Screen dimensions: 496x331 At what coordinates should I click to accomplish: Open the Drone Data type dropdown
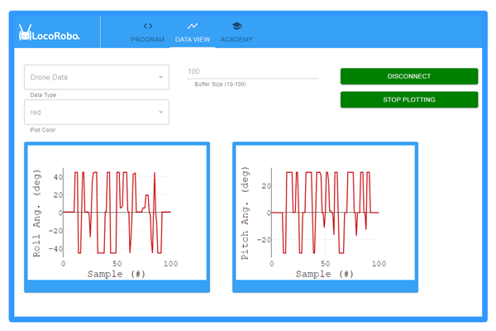tap(91, 78)
